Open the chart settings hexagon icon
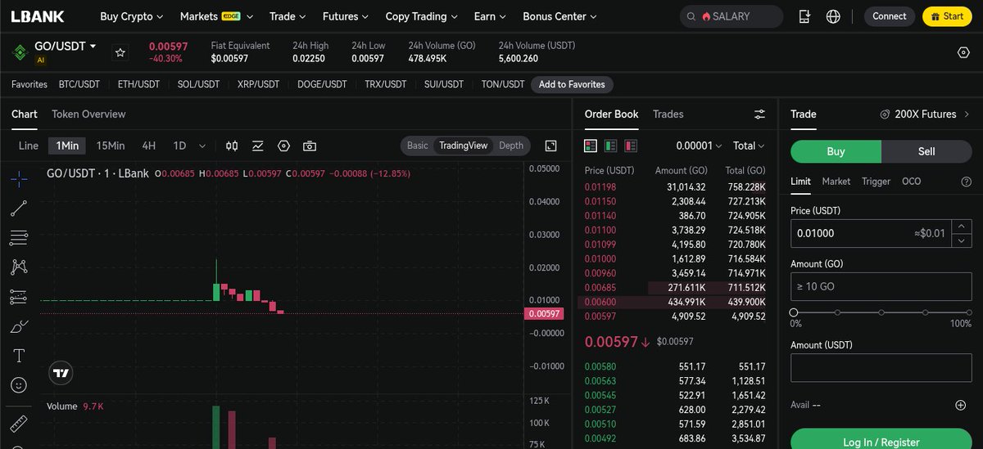 (x=283, y=146)
